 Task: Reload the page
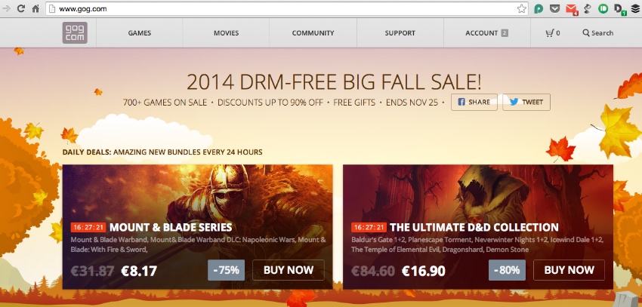pos(21,8)
